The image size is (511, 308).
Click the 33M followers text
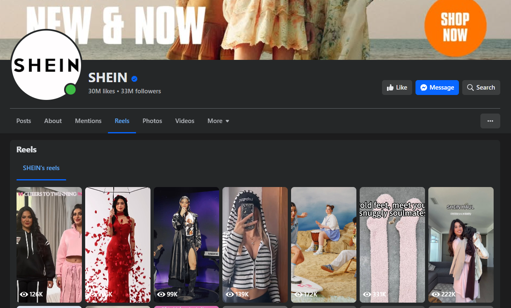[141, 91]
